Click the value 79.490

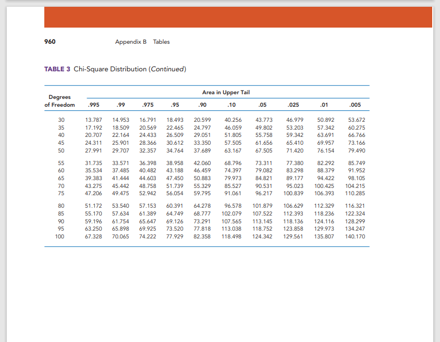(357, 150)
